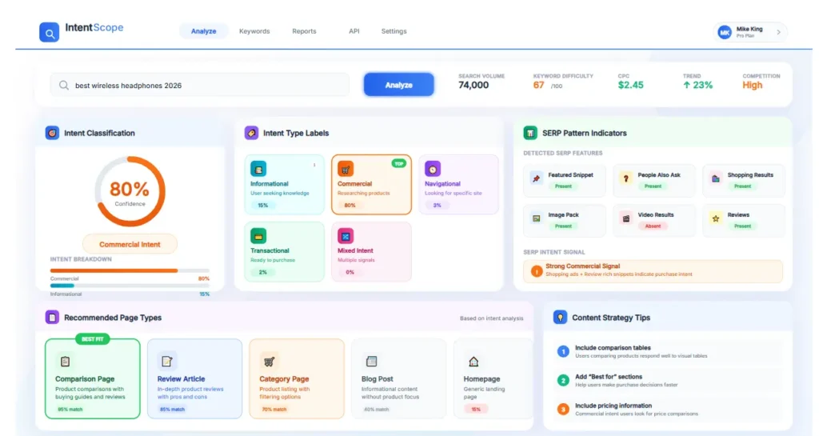Screen dimensions: 819x436
Task: Click the CPC $2.45 value
Action: tap(630, 85)
